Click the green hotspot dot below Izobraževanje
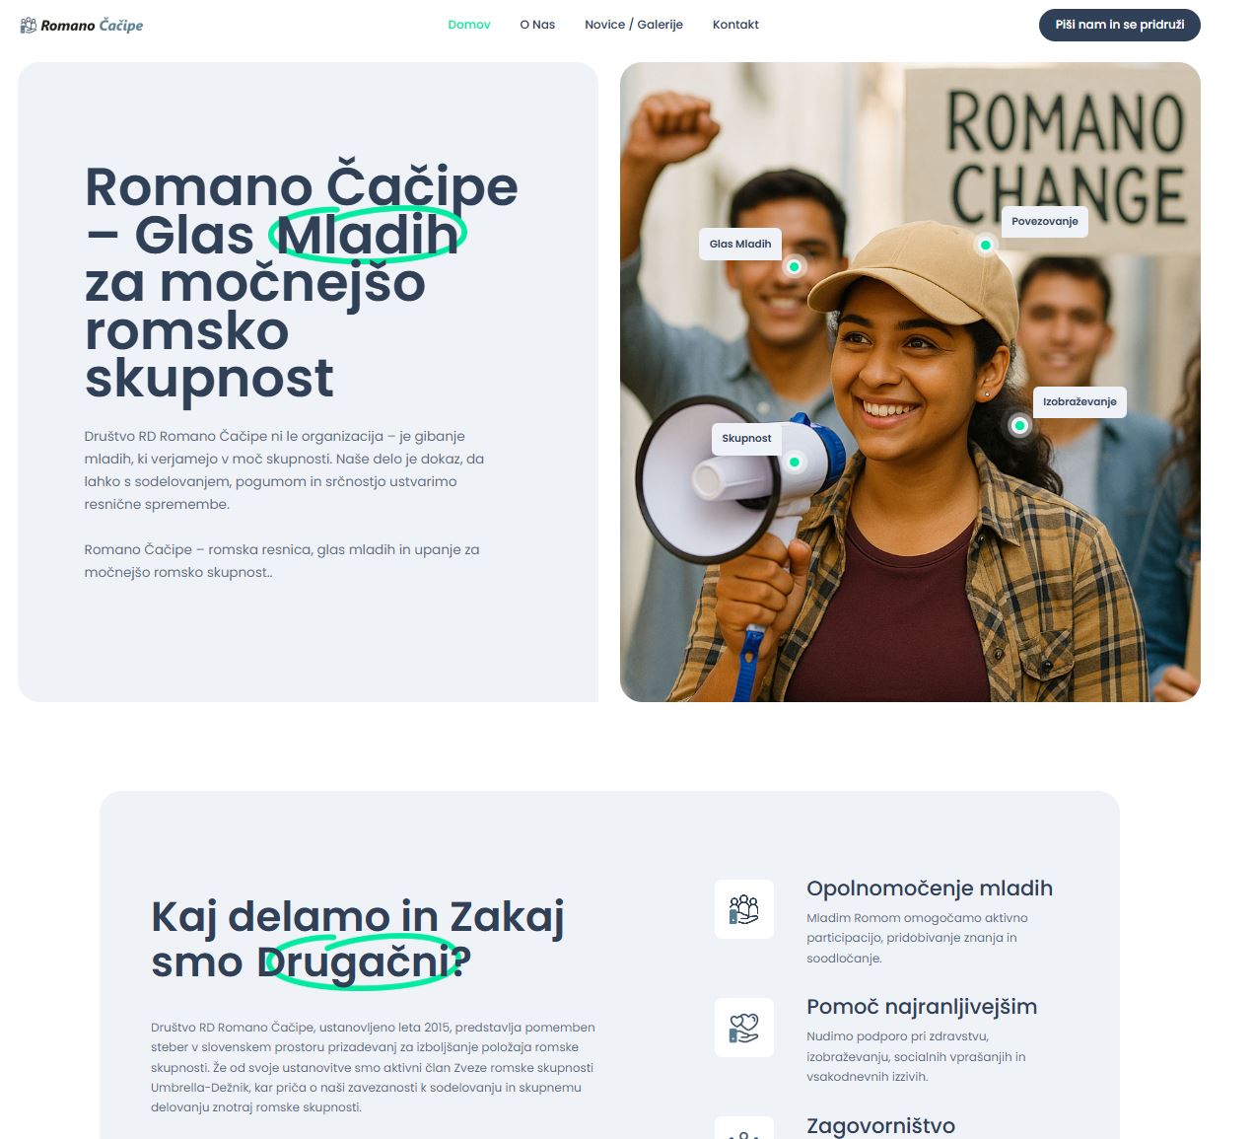Screen dimensions: 1254x1139 [1019, 426]
